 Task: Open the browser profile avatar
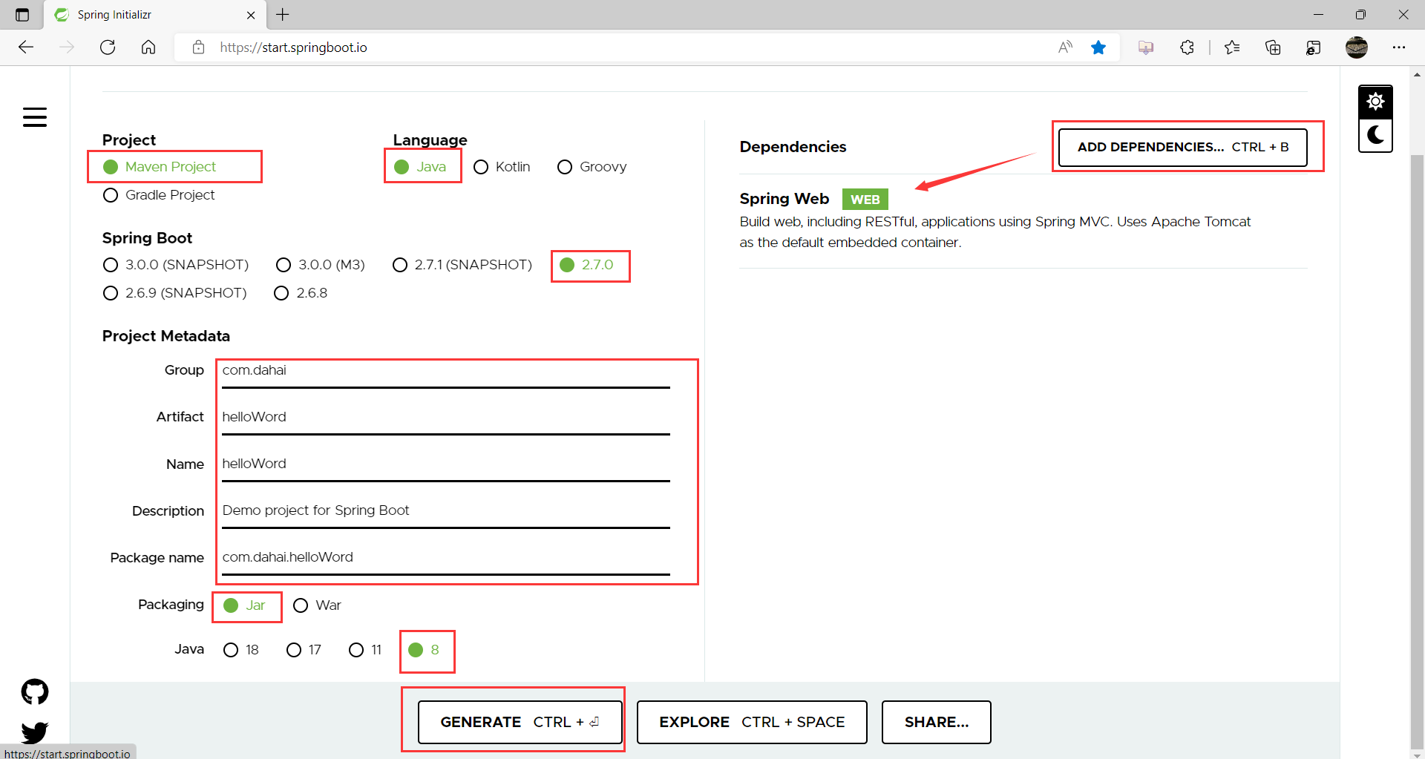pyautogui.click(x=1357, y=47)
